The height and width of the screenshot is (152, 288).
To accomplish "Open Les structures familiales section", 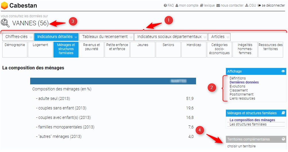I will tap(248, 124).
